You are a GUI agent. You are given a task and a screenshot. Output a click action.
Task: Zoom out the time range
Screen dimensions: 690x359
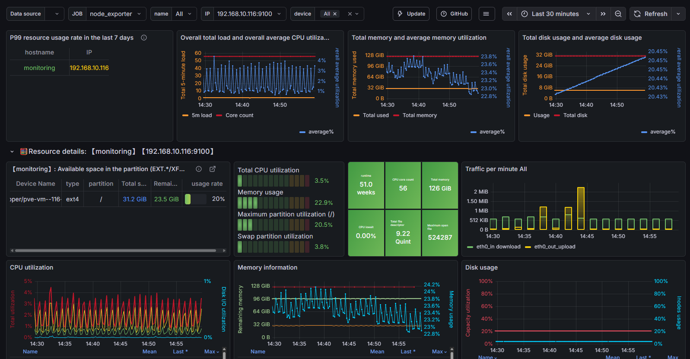click(618, 14)
